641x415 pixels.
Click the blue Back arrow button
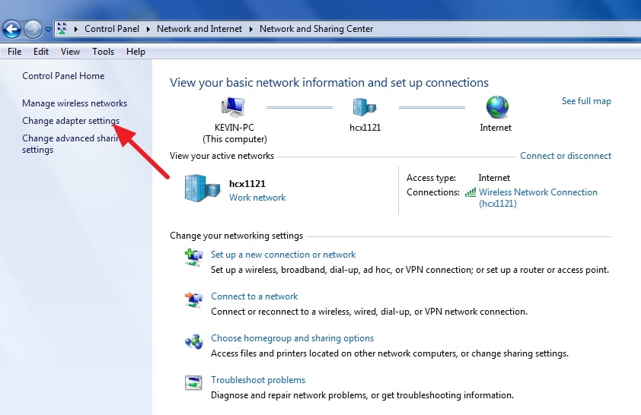11,29
